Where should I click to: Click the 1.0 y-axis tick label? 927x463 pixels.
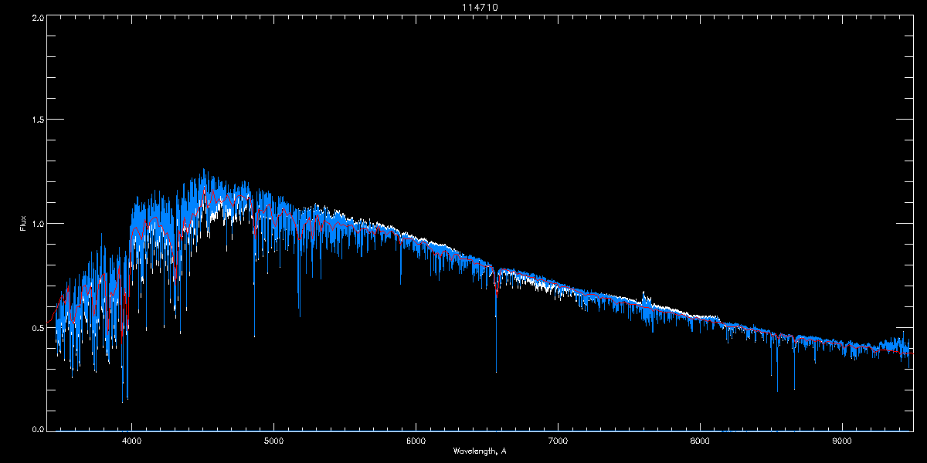(37, 224)
